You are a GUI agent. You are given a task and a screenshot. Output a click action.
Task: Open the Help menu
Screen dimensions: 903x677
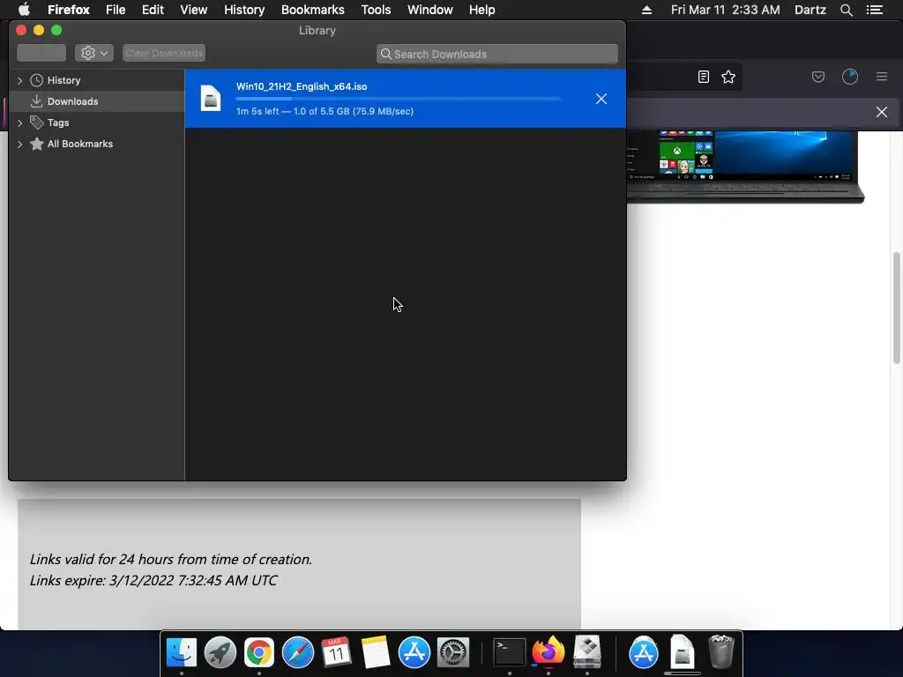(x=482, y=10)
